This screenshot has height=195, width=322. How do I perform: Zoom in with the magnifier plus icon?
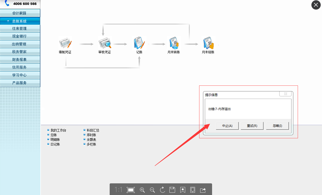coord(142,190)
